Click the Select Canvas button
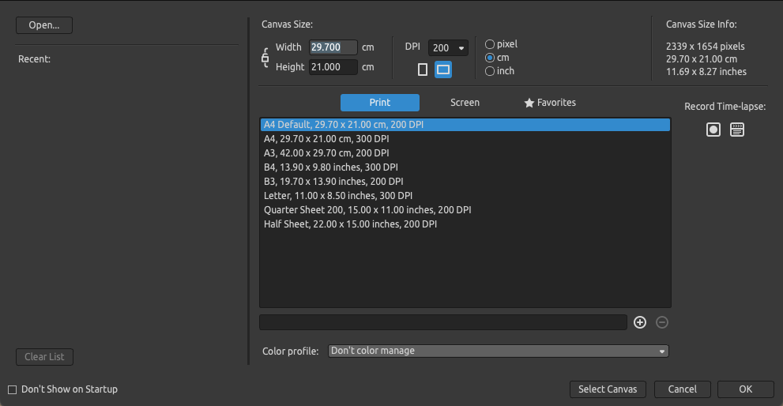 (x=608, y=389)
